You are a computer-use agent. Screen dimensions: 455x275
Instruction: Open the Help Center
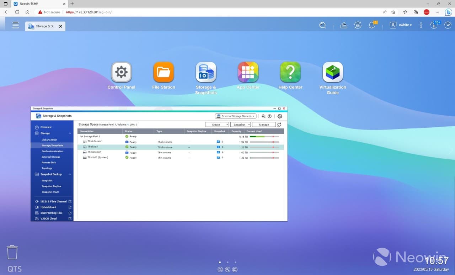click(290, 72)
